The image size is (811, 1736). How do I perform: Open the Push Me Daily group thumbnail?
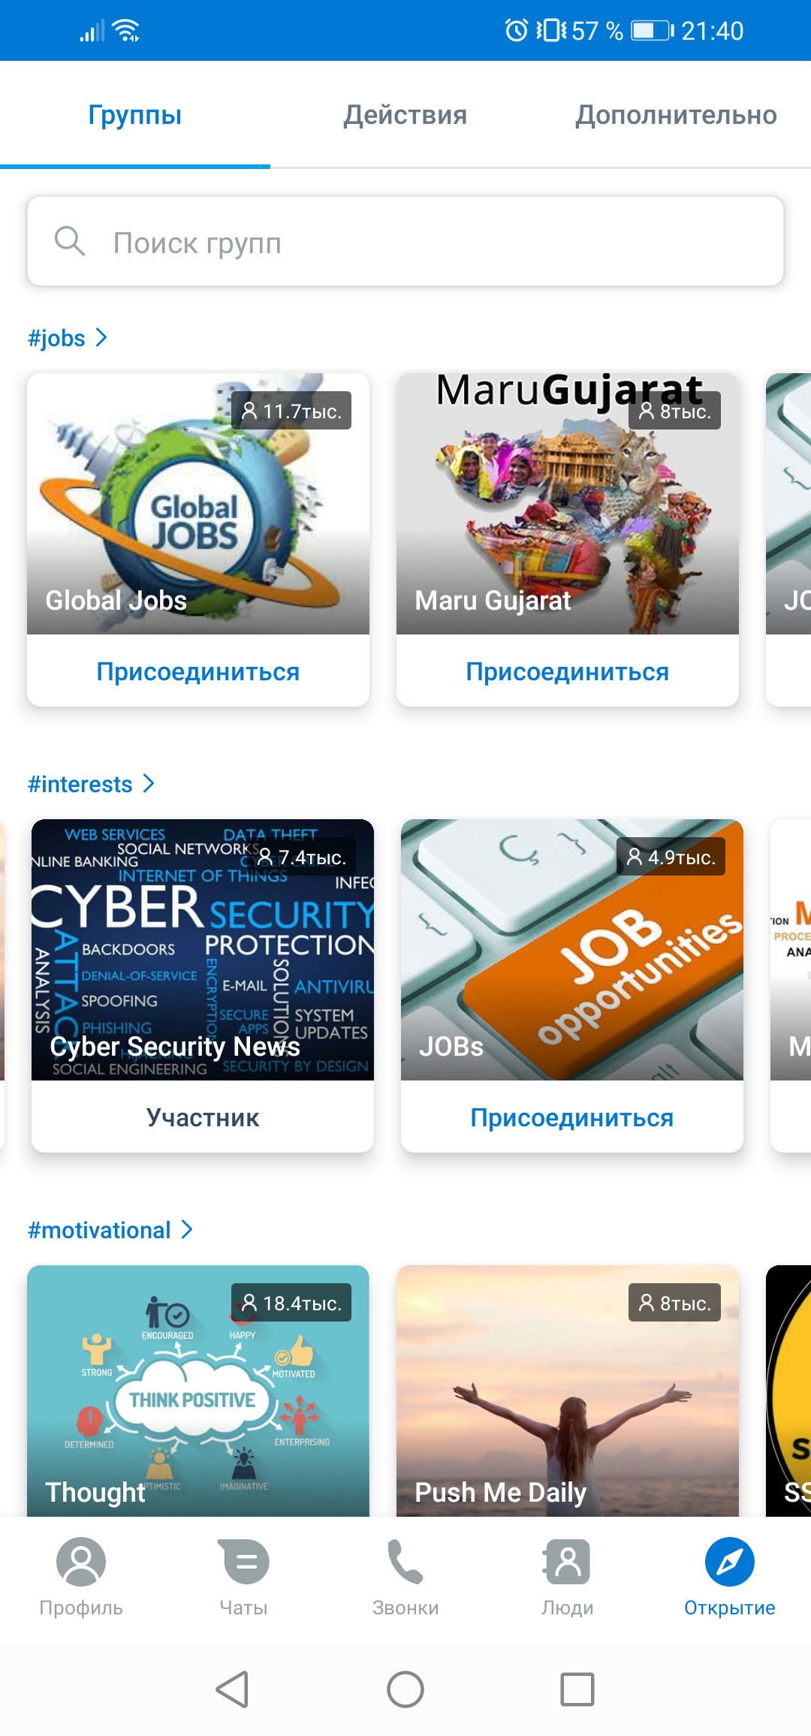[568, 1391]
